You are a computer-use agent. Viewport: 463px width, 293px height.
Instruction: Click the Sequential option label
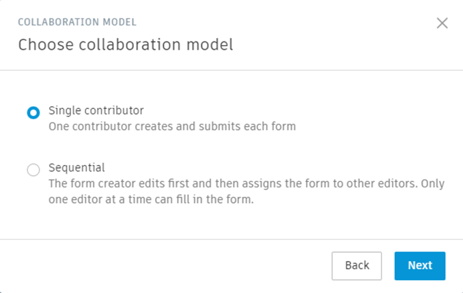(76, 168)
